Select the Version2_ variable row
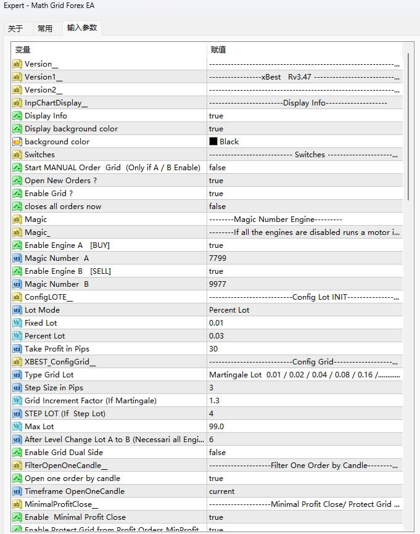Image resolution: width=420 pixels, height=534 pixels. click(x=207, y=90)
